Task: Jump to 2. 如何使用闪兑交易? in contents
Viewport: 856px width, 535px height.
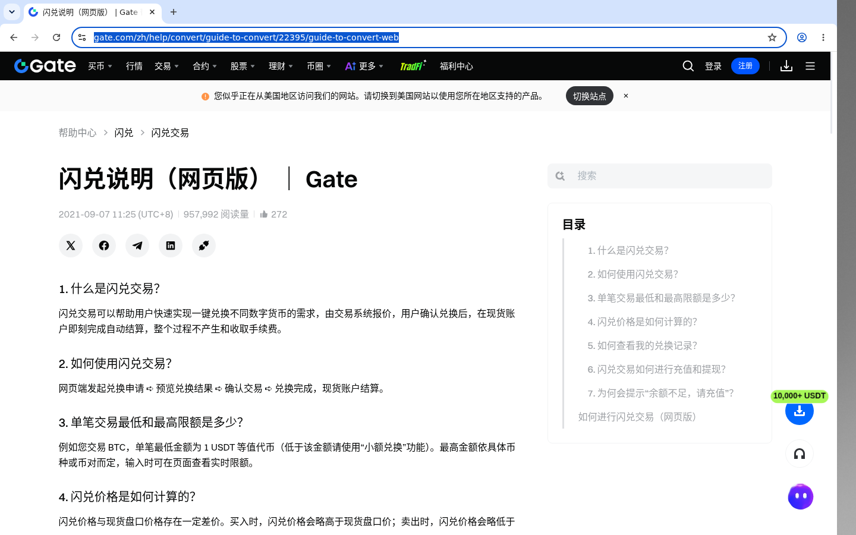Action: (633, 274)
